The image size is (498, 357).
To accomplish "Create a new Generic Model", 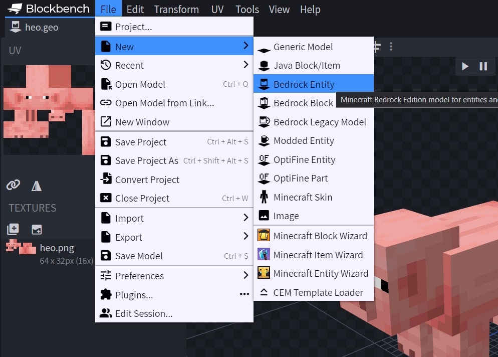I will click(x=314, y=47).
